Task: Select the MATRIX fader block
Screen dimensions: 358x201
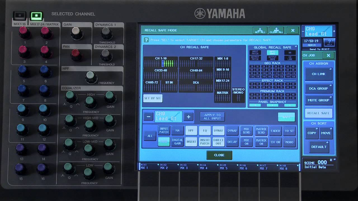Action: [223, 97]
